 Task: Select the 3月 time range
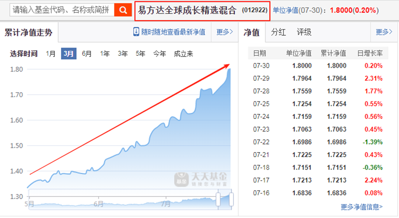[x=69, y=53]
